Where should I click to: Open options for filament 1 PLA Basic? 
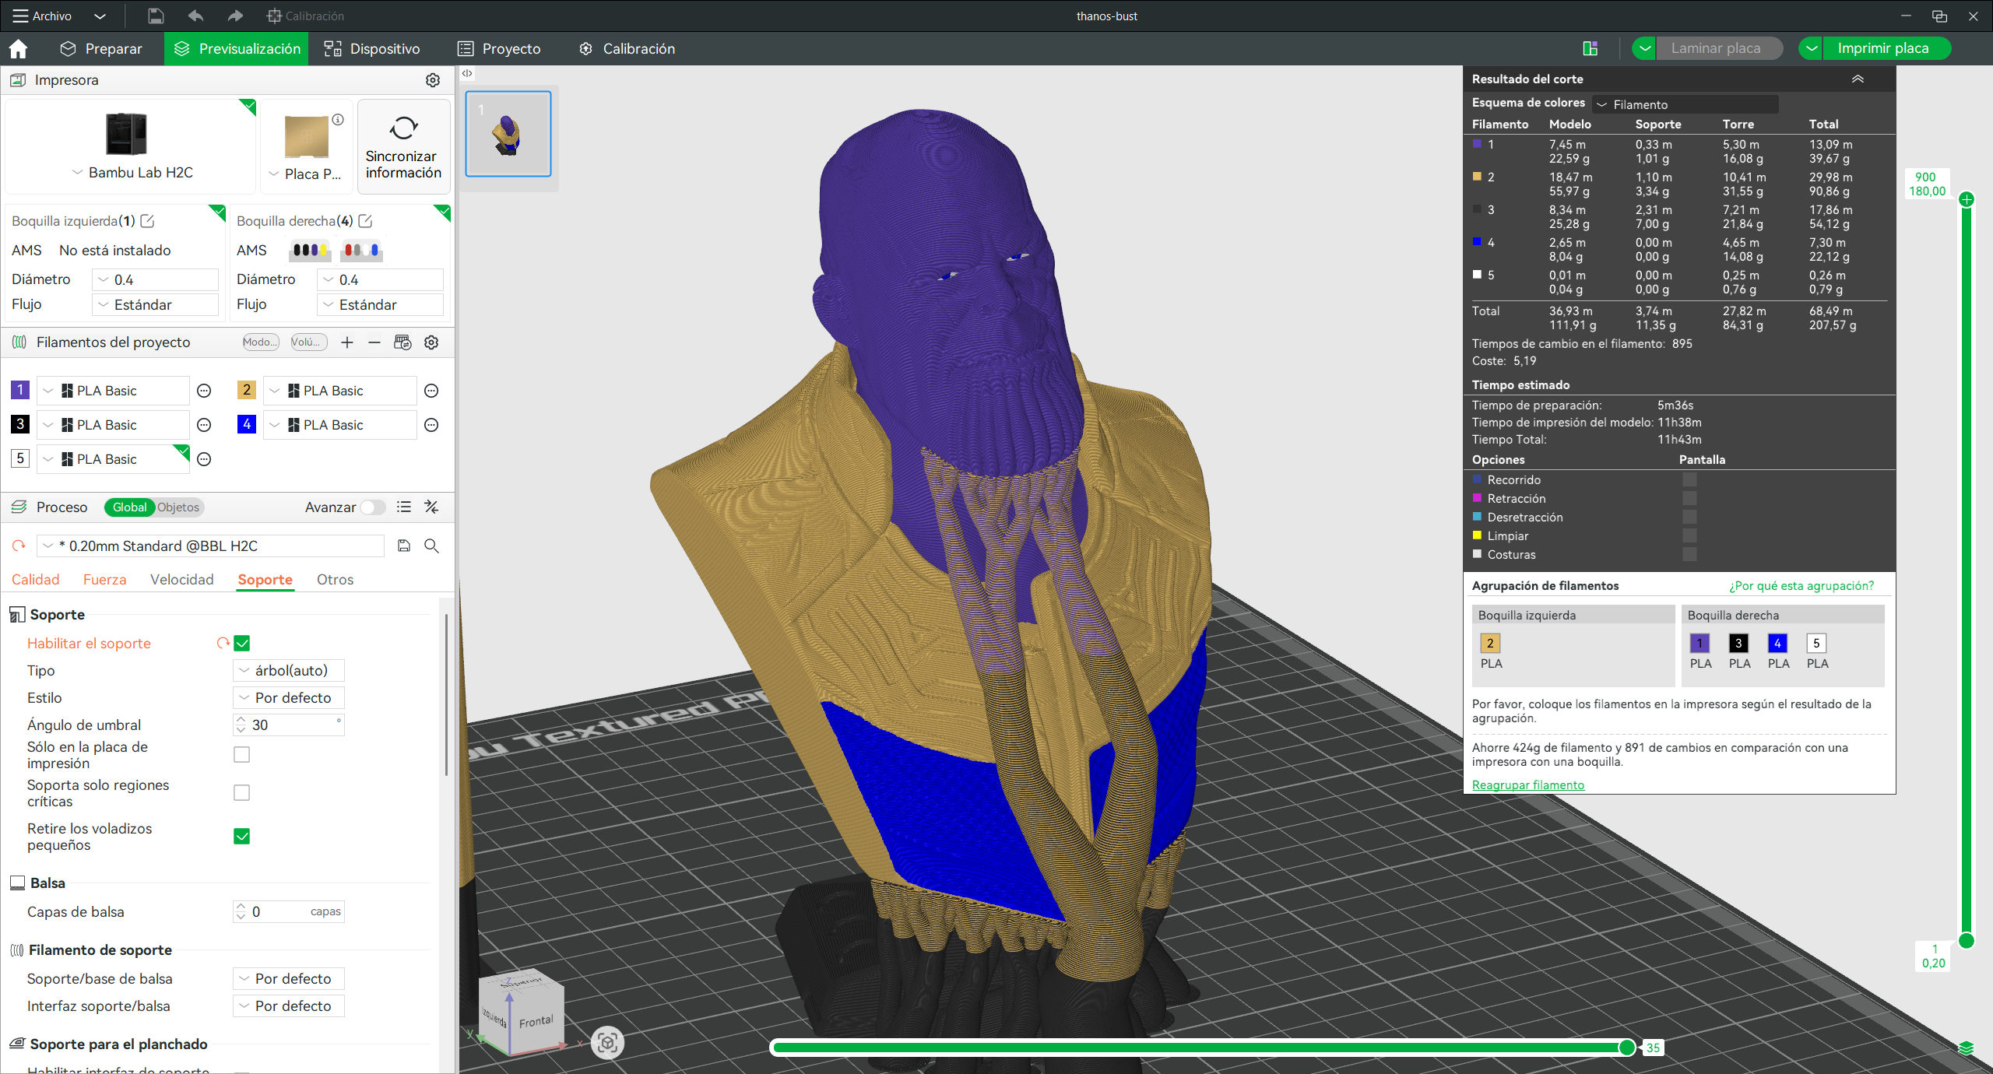coord(204,391)
